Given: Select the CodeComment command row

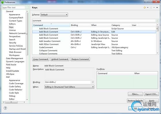Looking at the screenshot, I should pyautogui.click(x=94, y=48).
